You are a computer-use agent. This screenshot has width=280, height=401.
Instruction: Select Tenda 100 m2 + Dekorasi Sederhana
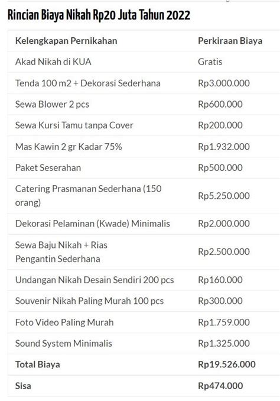(x=87, y=83)
